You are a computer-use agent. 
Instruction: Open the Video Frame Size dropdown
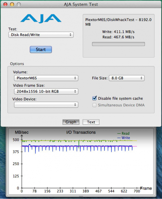46,91
